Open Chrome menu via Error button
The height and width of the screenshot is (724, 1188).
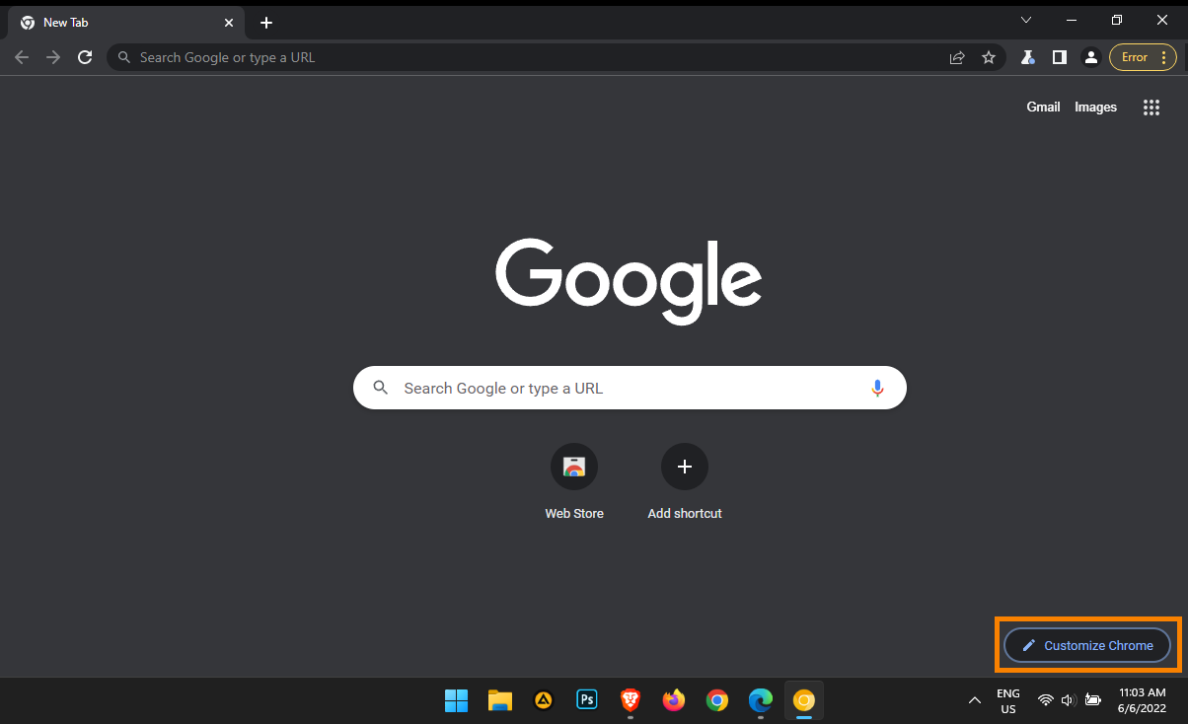pyautogui.click(x=1143, y=57)
